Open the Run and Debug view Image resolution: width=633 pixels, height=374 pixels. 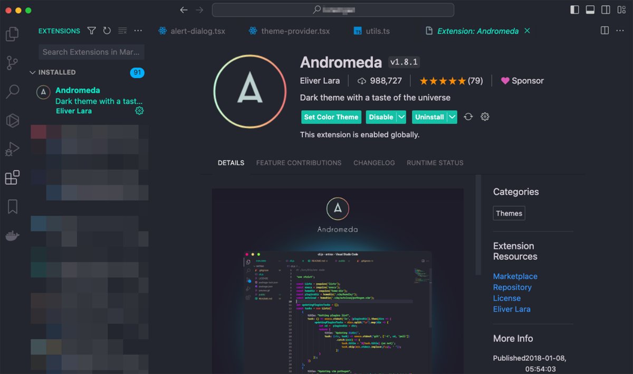(x=12, y=149)
